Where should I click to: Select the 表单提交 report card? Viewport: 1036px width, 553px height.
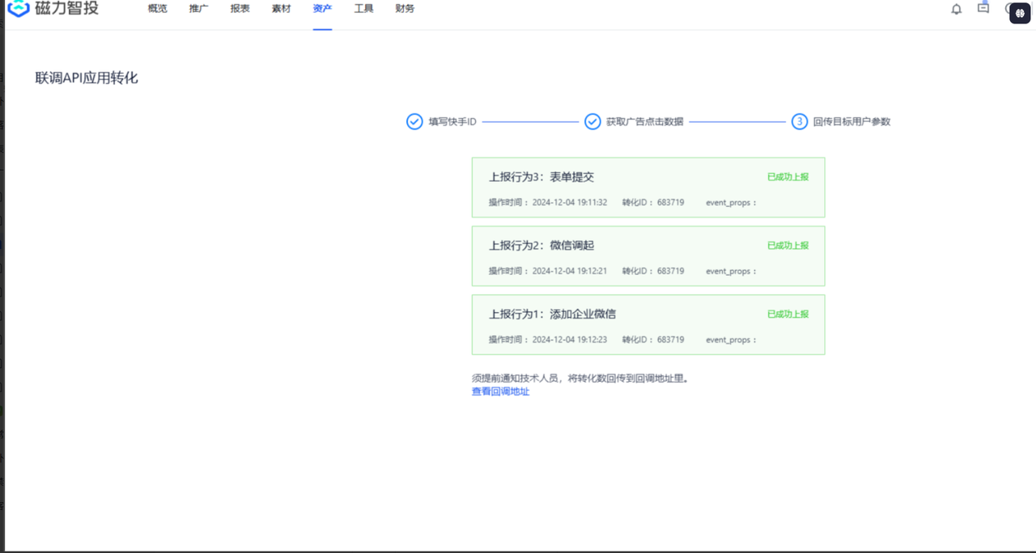coord(647,188)
